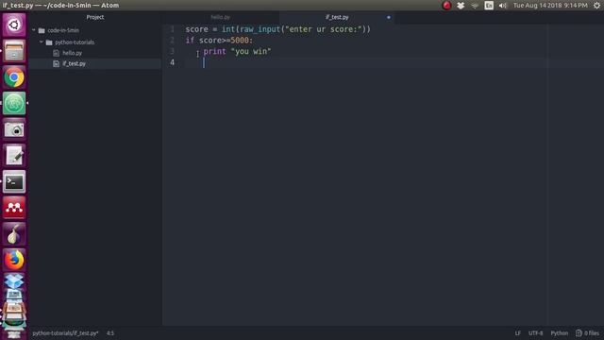Open hello.py in the tree view

point(73,53)
